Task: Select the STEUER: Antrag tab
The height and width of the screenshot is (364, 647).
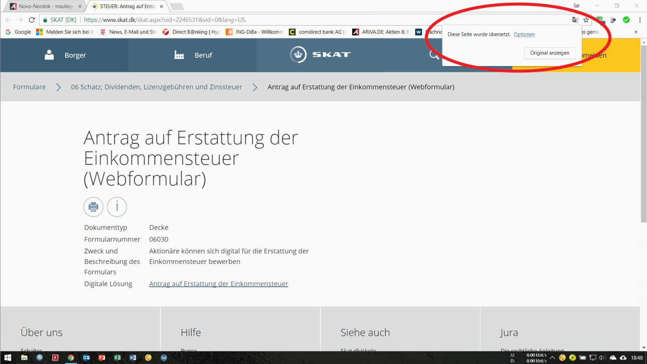Action: 127,7
